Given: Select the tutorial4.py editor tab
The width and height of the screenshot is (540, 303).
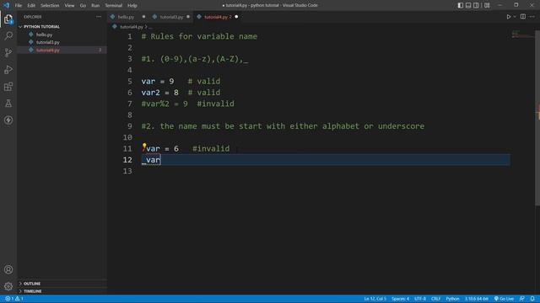Looking at the screenshot, I should click(216, 17).
